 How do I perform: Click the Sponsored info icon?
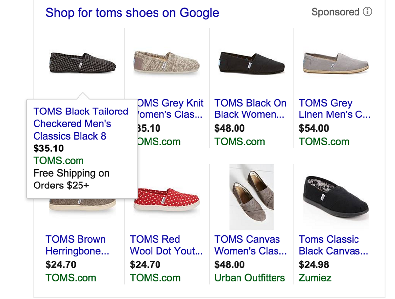point(367,12)
